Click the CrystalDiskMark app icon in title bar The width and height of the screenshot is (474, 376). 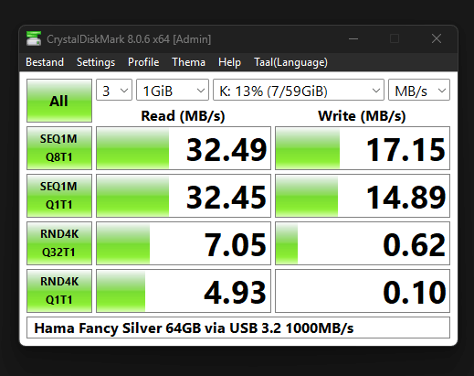[x=34, y=38]
